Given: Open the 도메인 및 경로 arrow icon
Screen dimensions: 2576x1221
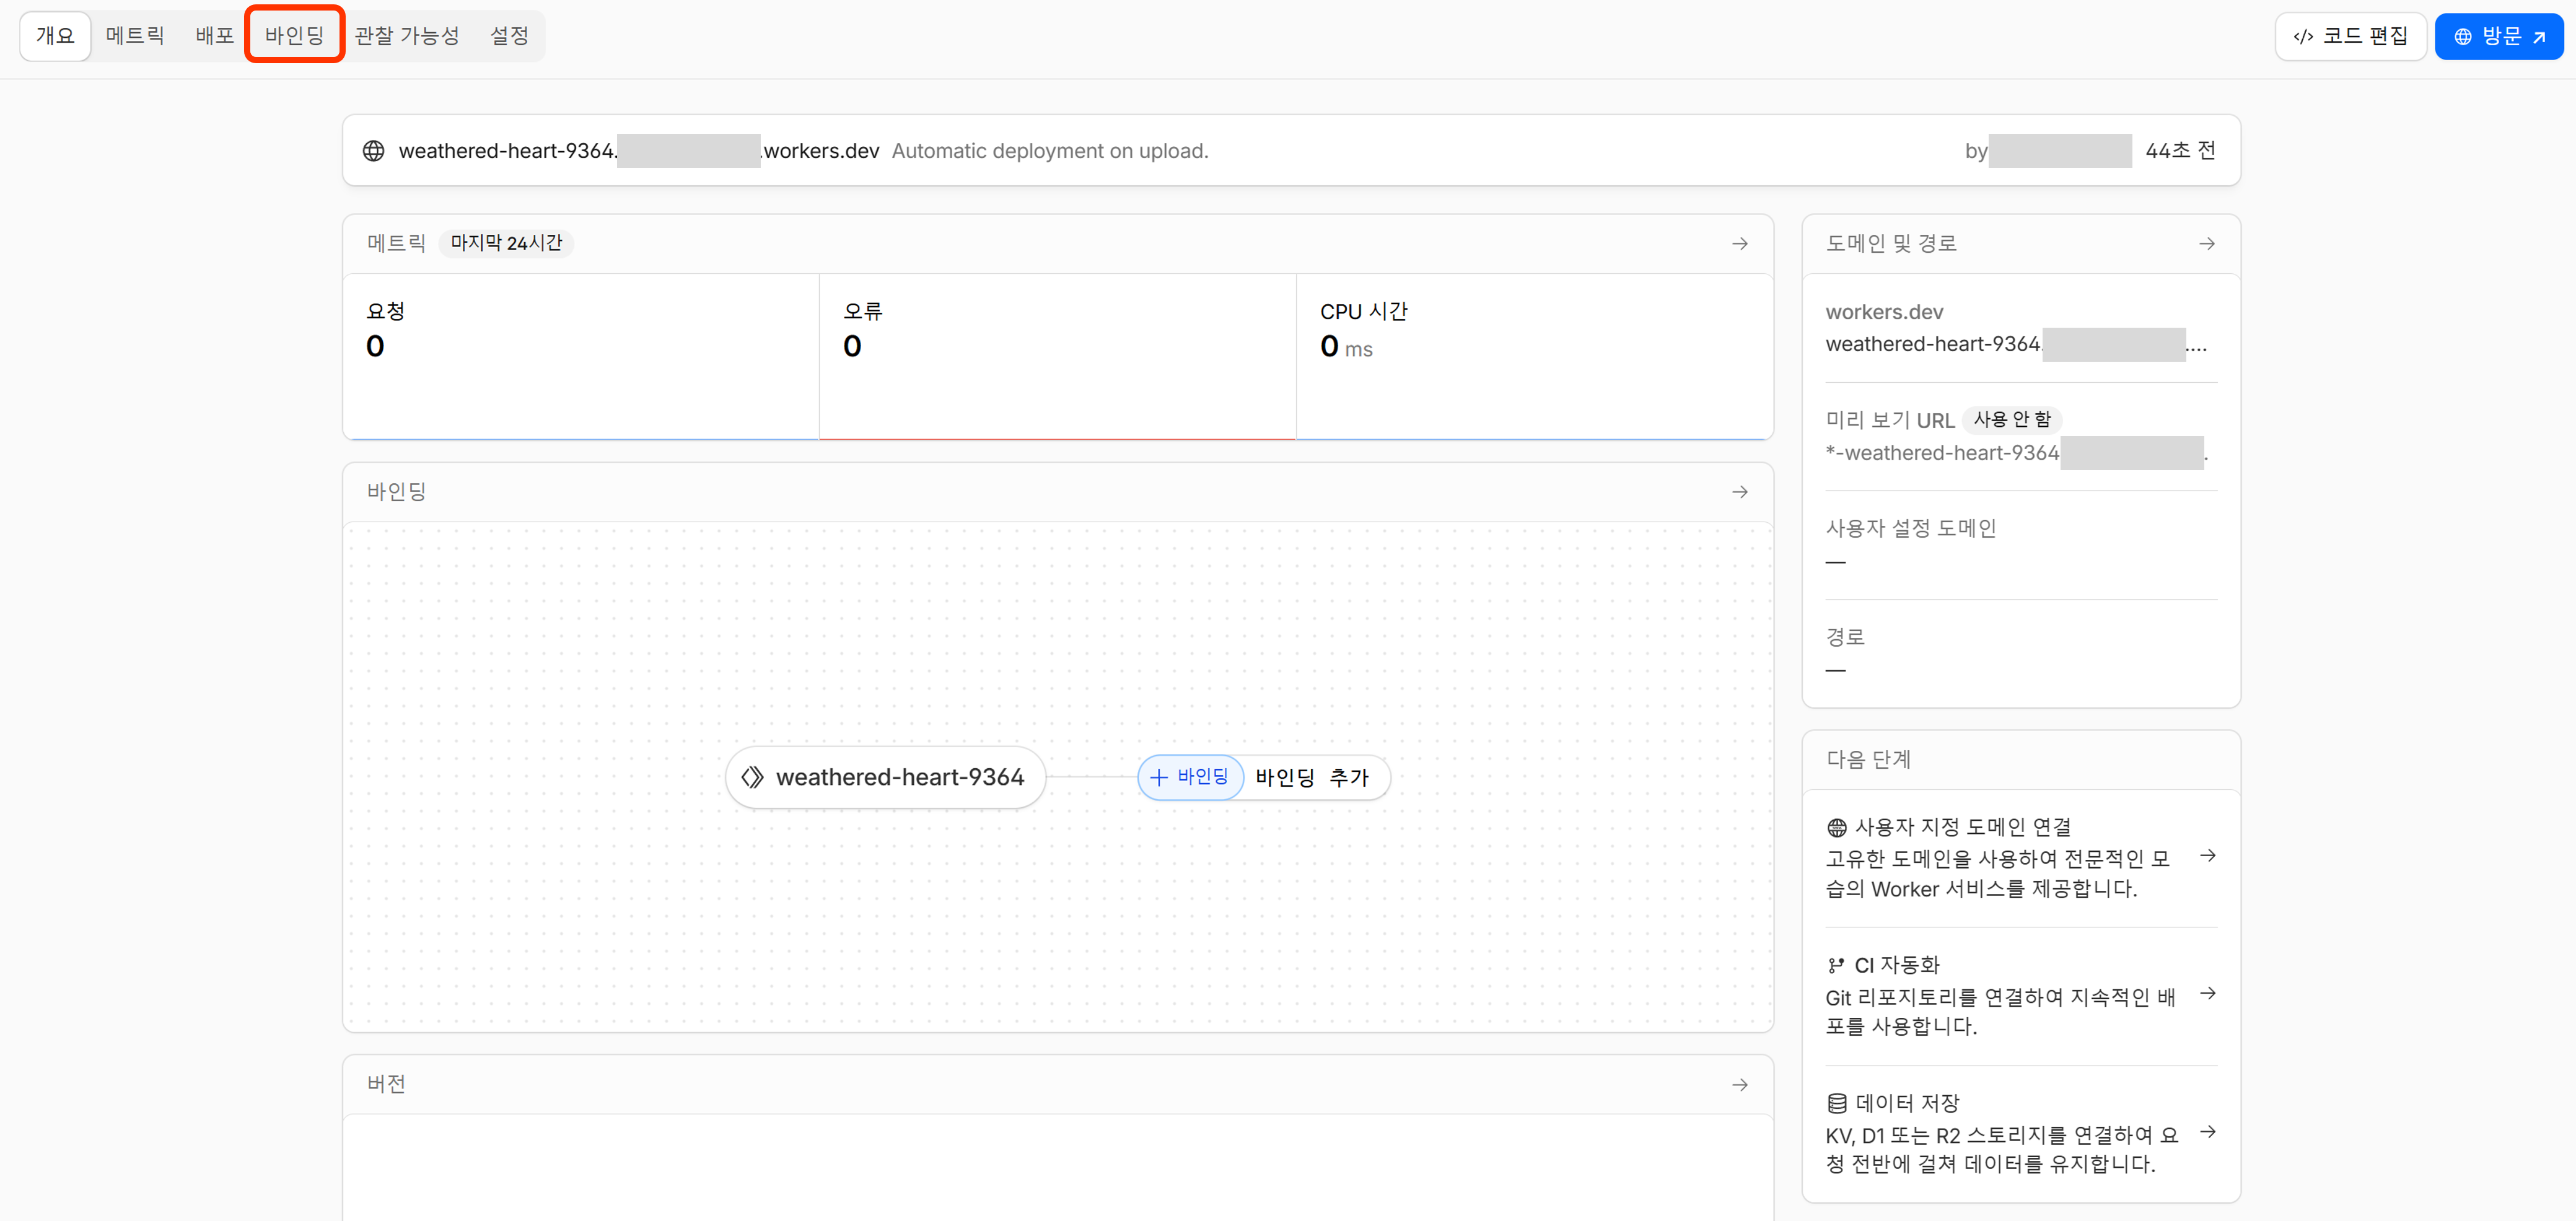Looking at the screenshot, I should tap(2206, 244).
